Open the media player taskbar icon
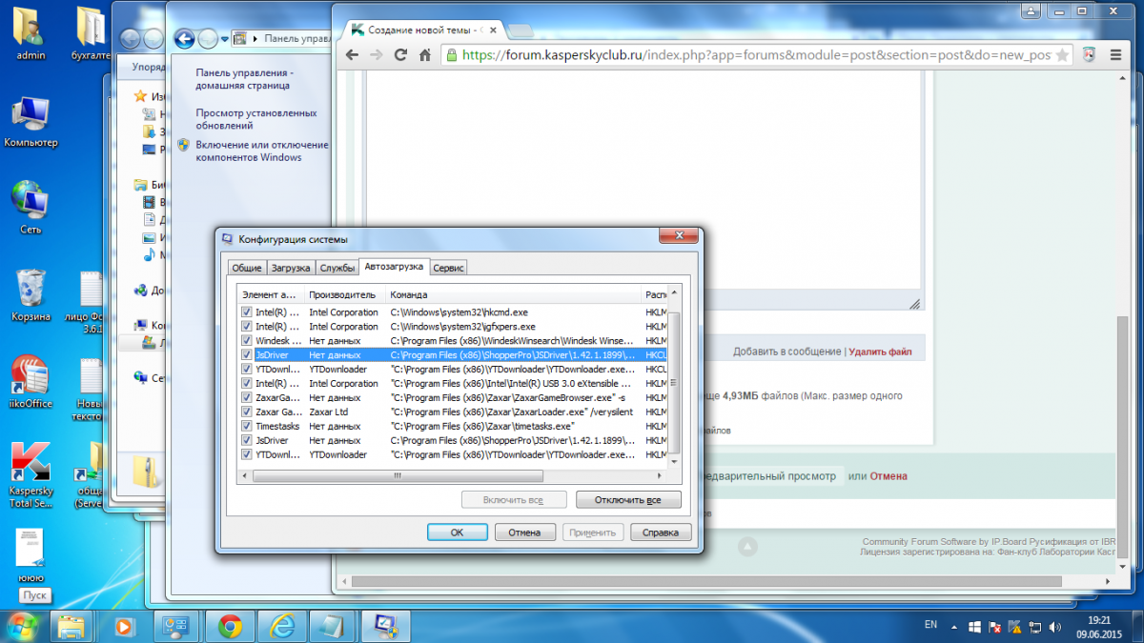 coord(123,626)
